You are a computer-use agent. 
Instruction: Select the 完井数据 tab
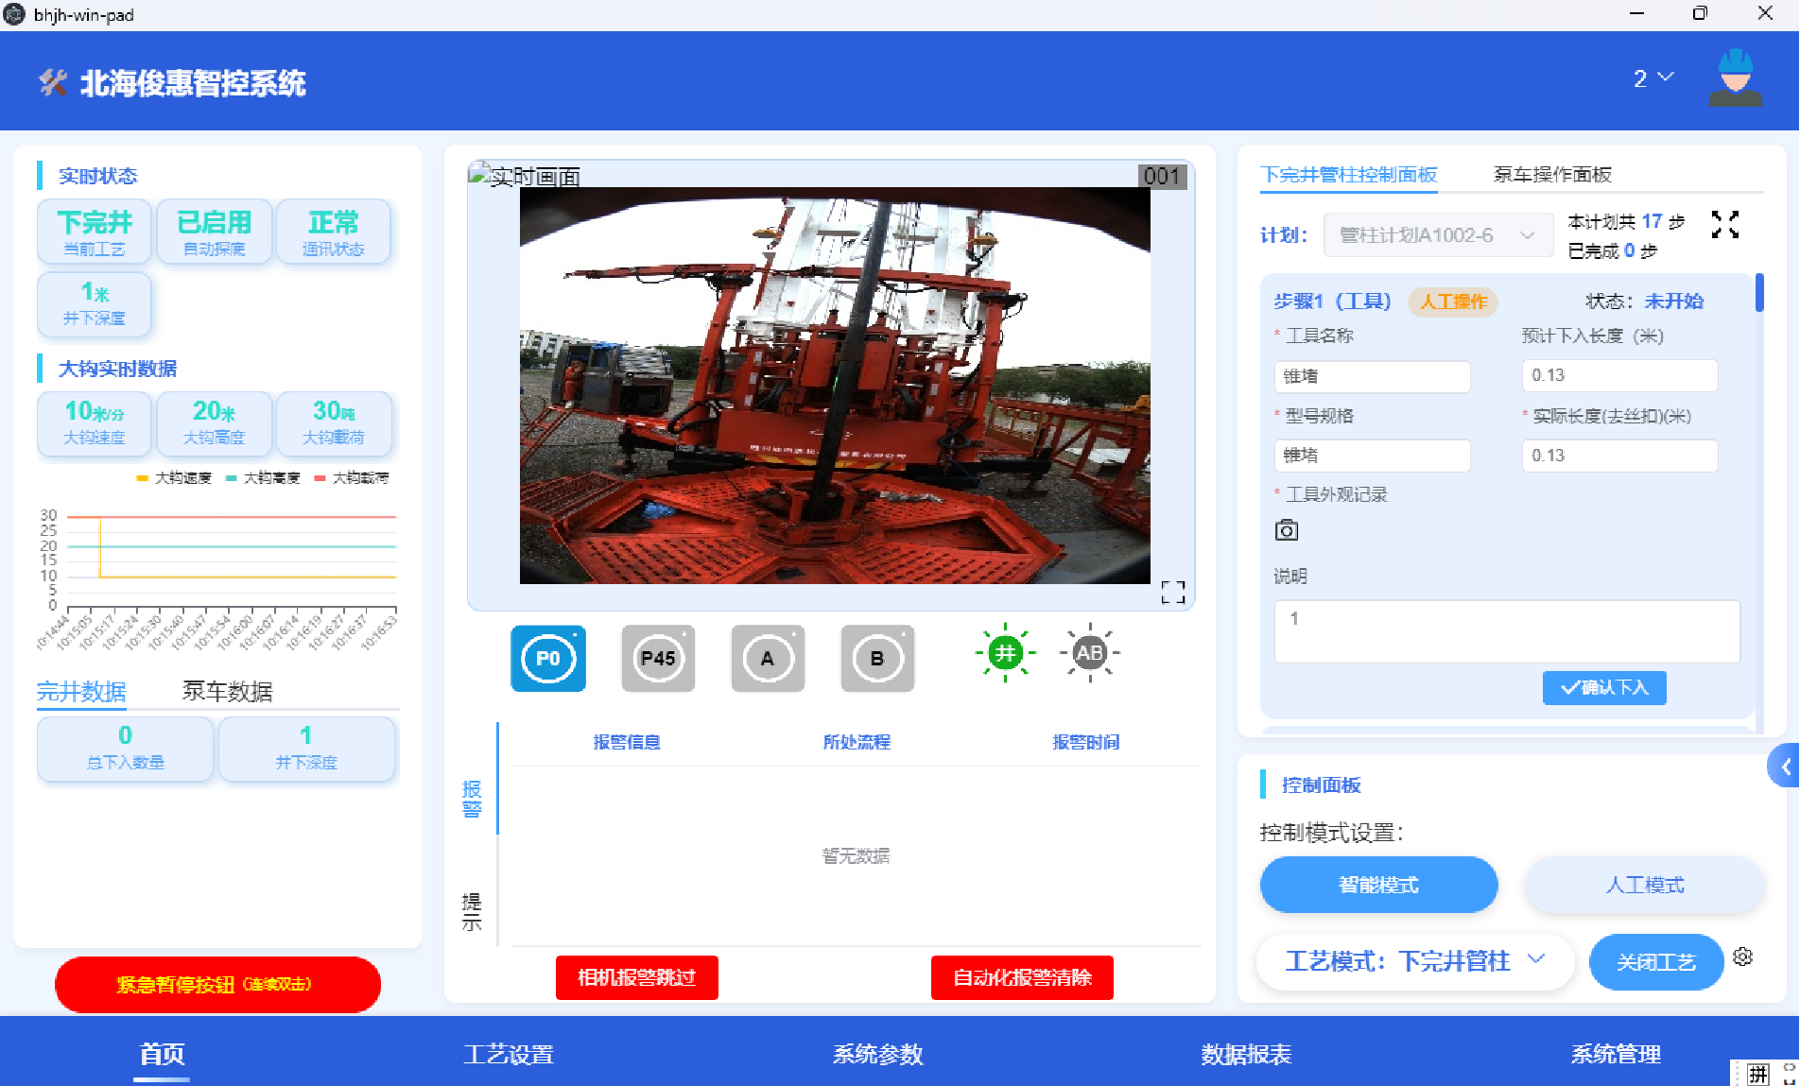coord(81,692)
